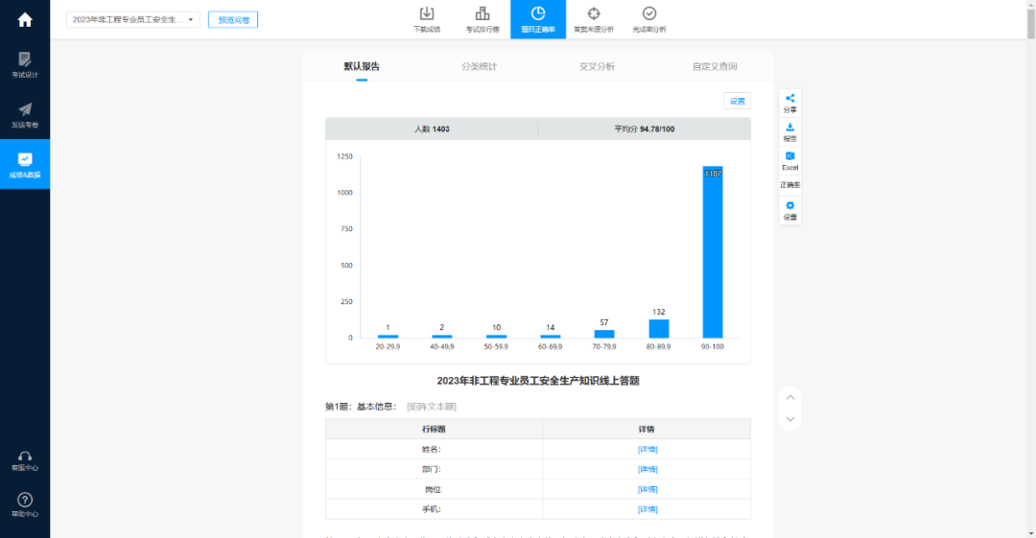Open 成绩&数据 results and data section

pos(25,164)
